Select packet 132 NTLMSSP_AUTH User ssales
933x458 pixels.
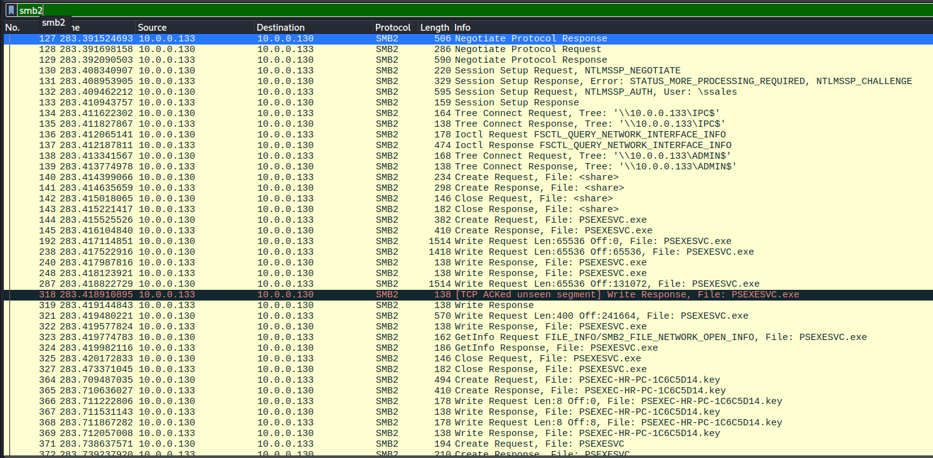pos(467,92)
